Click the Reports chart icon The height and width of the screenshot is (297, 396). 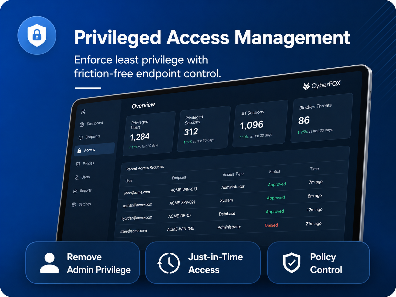coord(75,191)
